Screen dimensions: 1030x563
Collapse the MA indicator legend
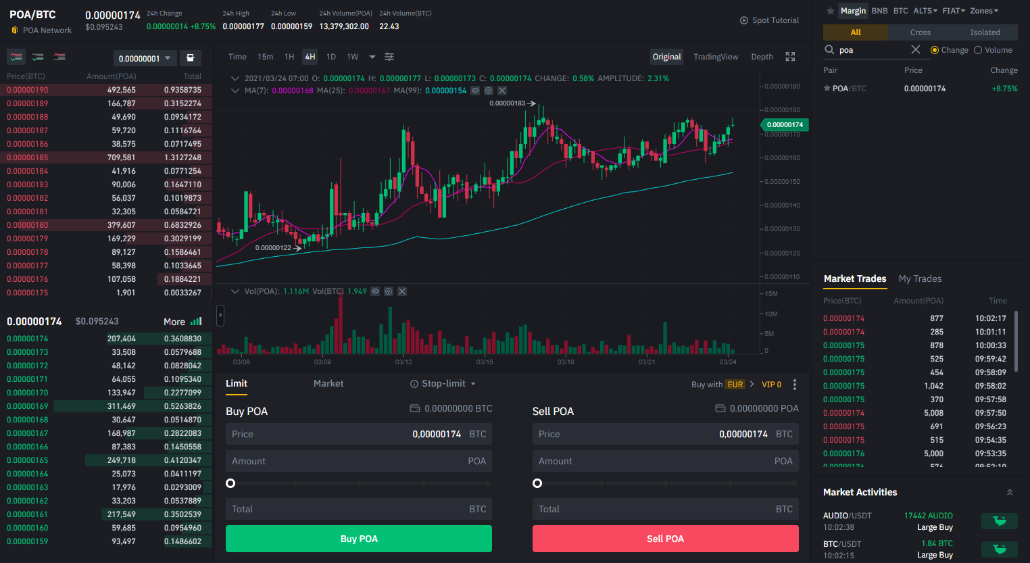(235, 91)
